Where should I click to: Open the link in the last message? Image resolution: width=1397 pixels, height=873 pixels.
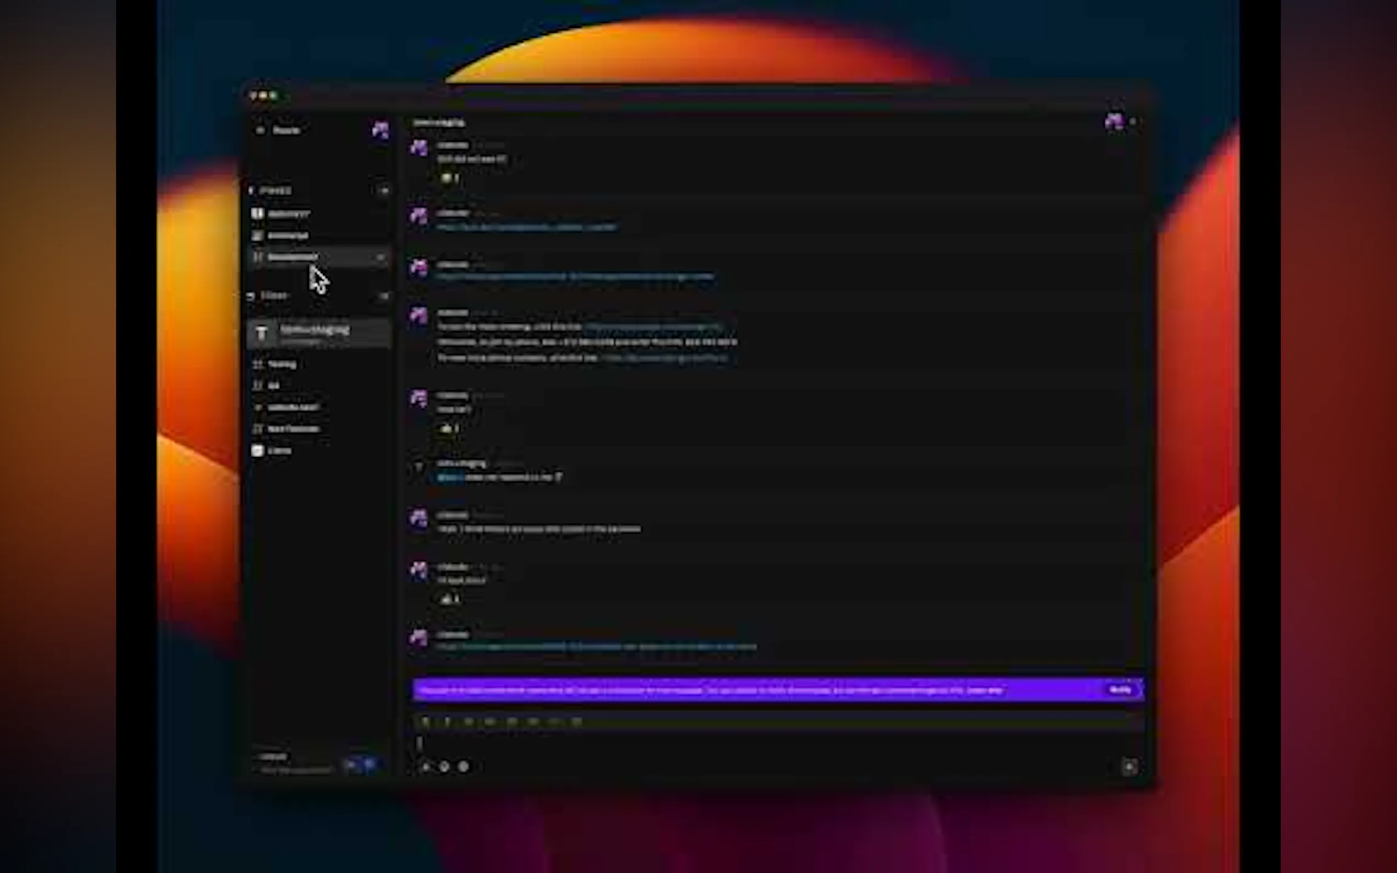[596, 647]
